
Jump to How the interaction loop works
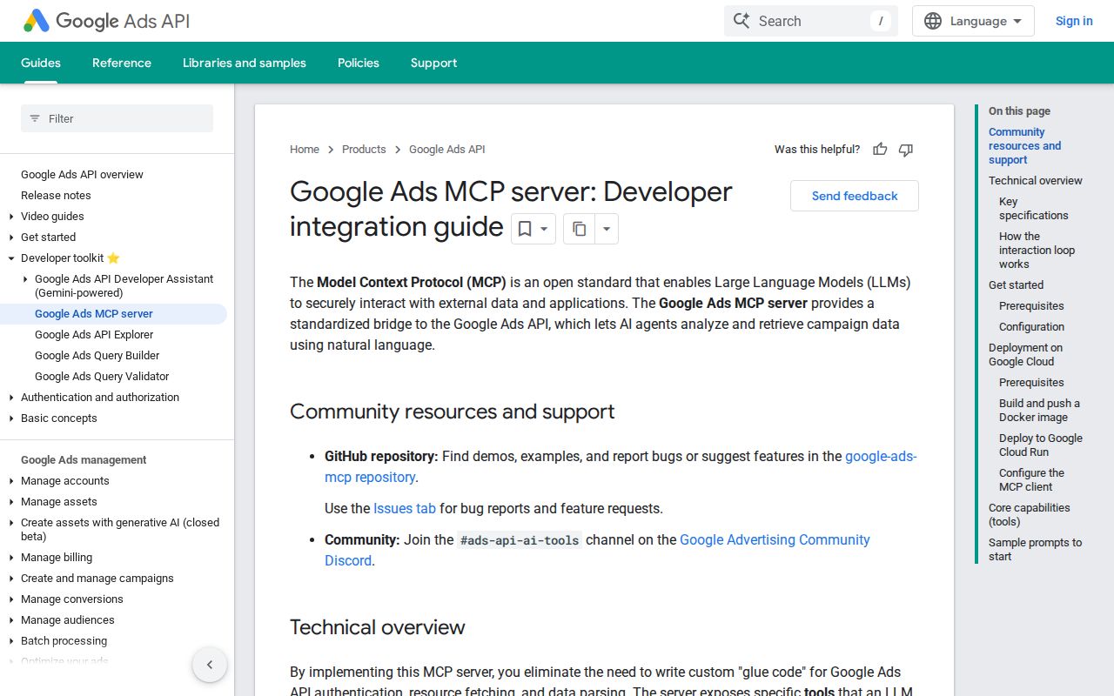[1037, 251]
